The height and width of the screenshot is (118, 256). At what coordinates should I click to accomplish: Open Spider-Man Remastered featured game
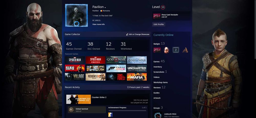tap(95, 60)
